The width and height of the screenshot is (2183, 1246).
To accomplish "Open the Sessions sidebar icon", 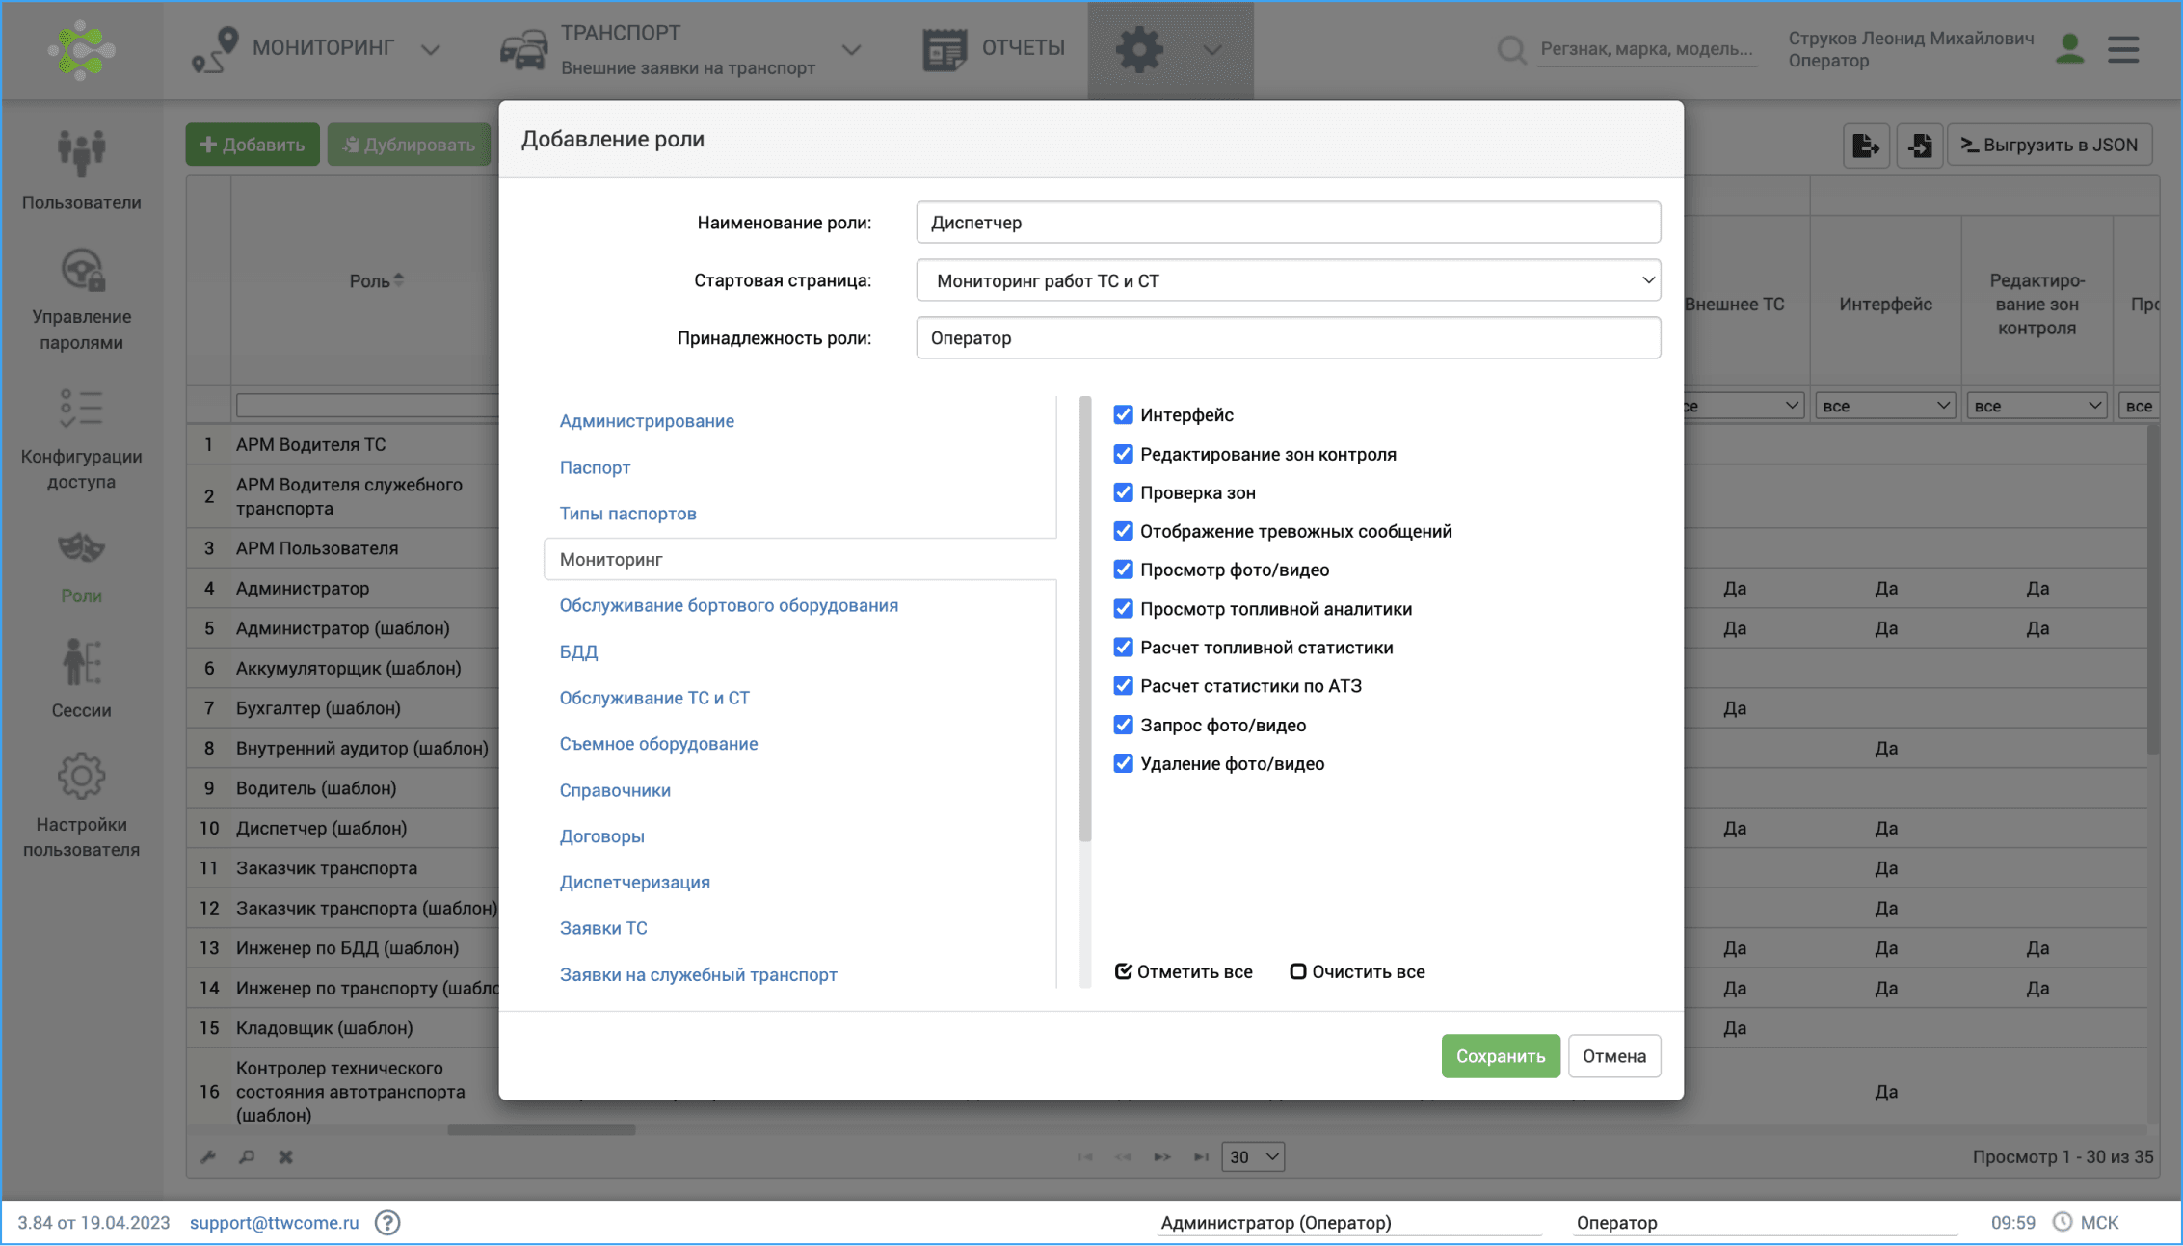I will (81, 663).
